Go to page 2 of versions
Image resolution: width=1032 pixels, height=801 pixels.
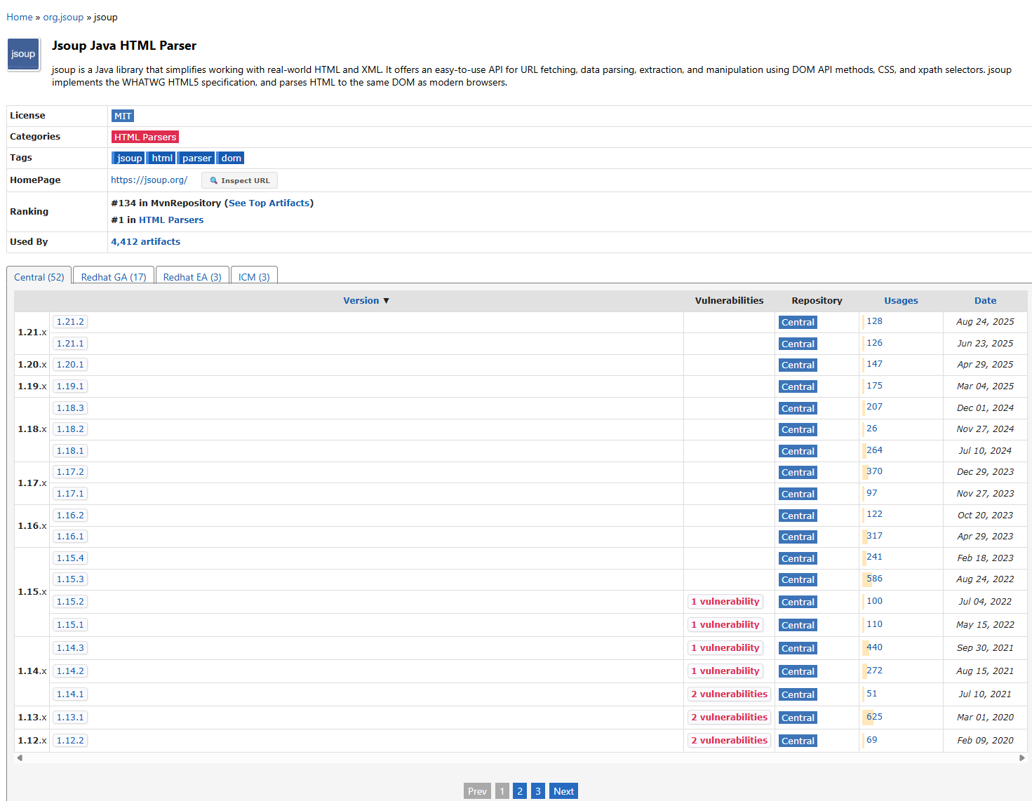click(x=520, y=791)
